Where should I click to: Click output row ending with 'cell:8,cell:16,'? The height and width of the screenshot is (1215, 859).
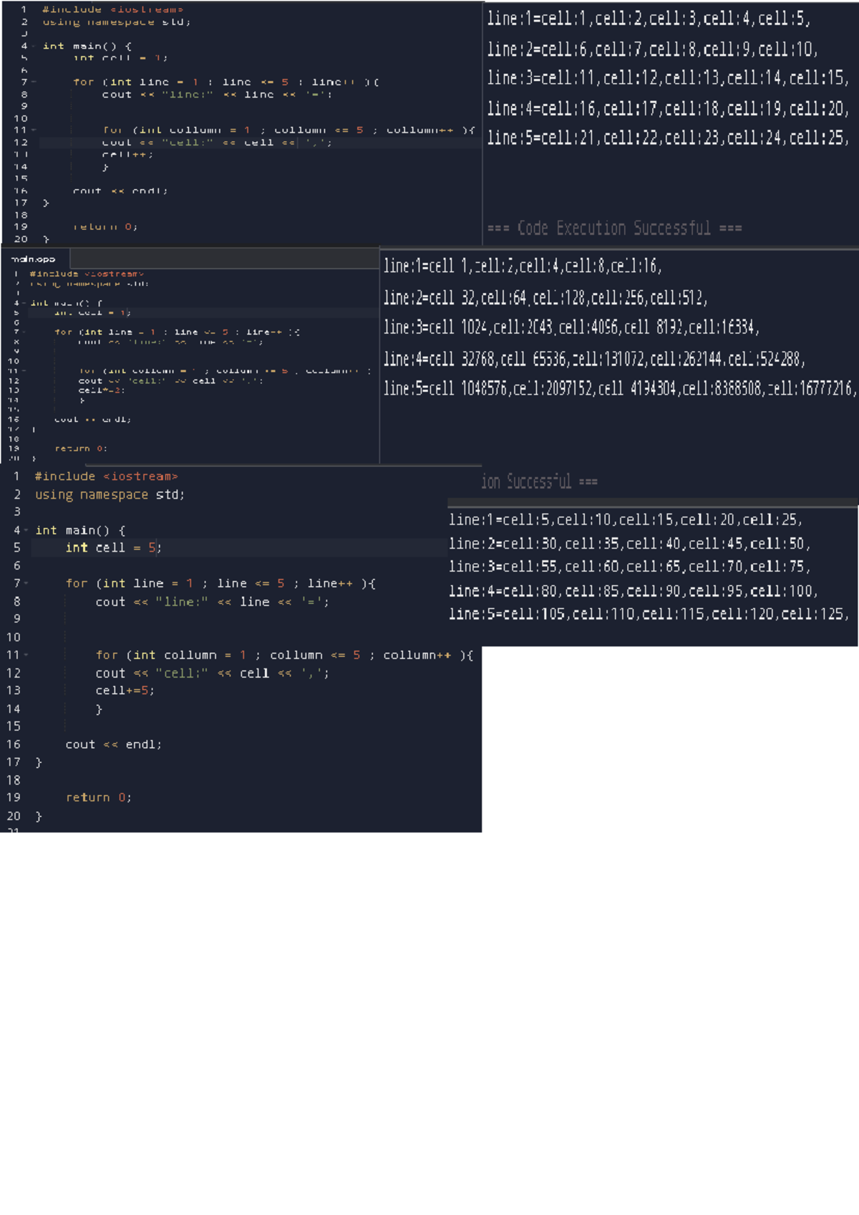tap(523, 266)
